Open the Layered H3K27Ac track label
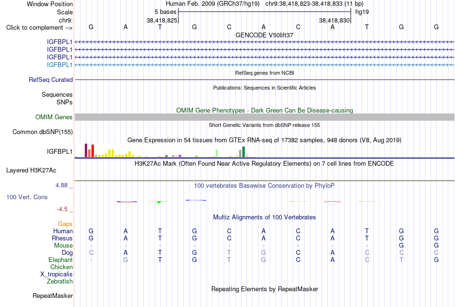 click(31, 170)
